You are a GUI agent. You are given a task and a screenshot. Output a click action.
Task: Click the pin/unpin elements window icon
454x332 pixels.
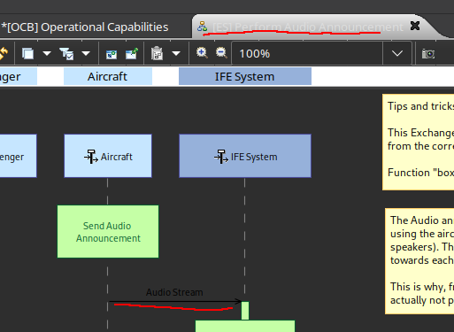[x=132, y=54]
